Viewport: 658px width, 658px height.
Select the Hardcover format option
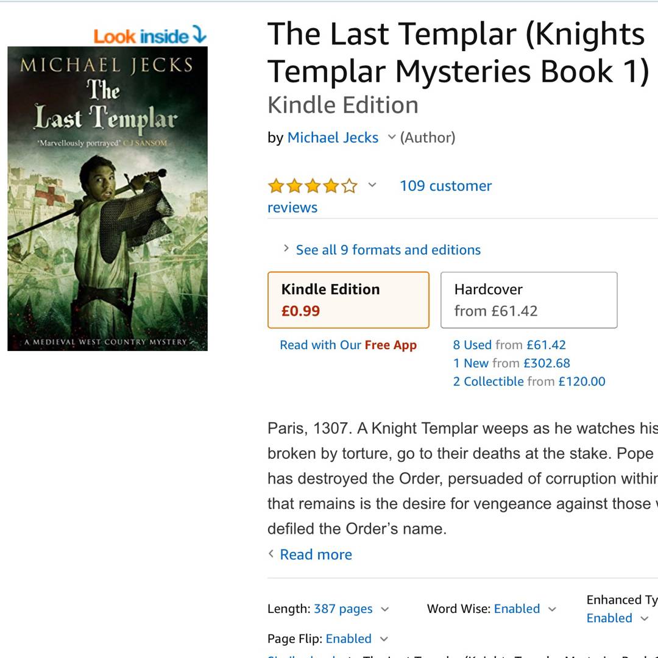click(x=529, y=300)
